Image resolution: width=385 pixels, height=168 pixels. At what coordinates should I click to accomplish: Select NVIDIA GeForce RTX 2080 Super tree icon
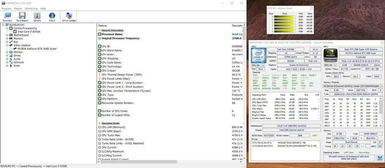tap(15, 49)
